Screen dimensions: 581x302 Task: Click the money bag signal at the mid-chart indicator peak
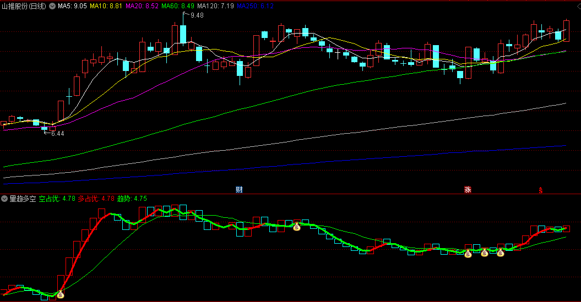(x=297, y=227)
